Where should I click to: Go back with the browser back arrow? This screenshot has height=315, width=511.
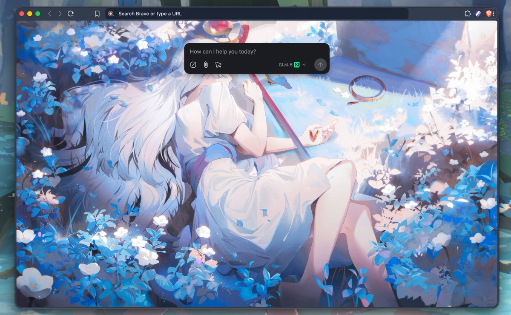pos(50,14)
